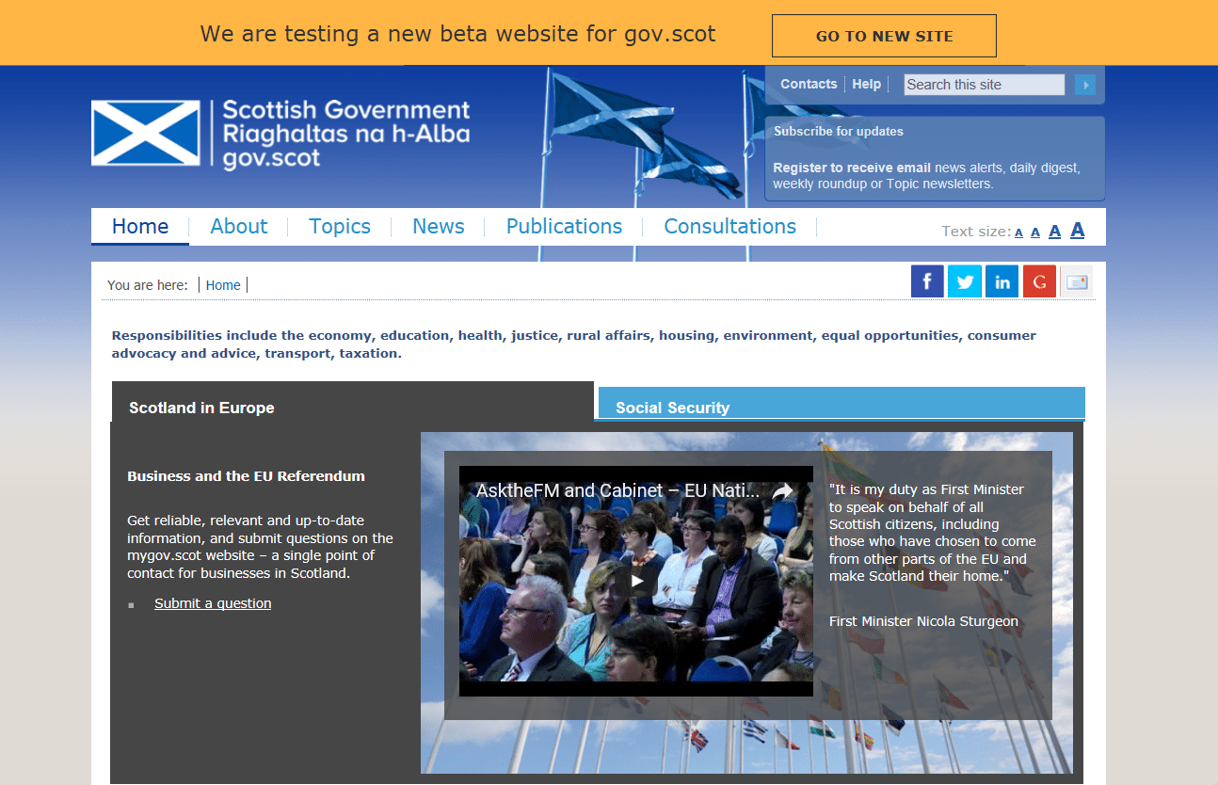The height and width of the screenshot is (785, 1218).
Task: Click the First Minister Nicola Sturgeon caption
Action: [923, 621]
